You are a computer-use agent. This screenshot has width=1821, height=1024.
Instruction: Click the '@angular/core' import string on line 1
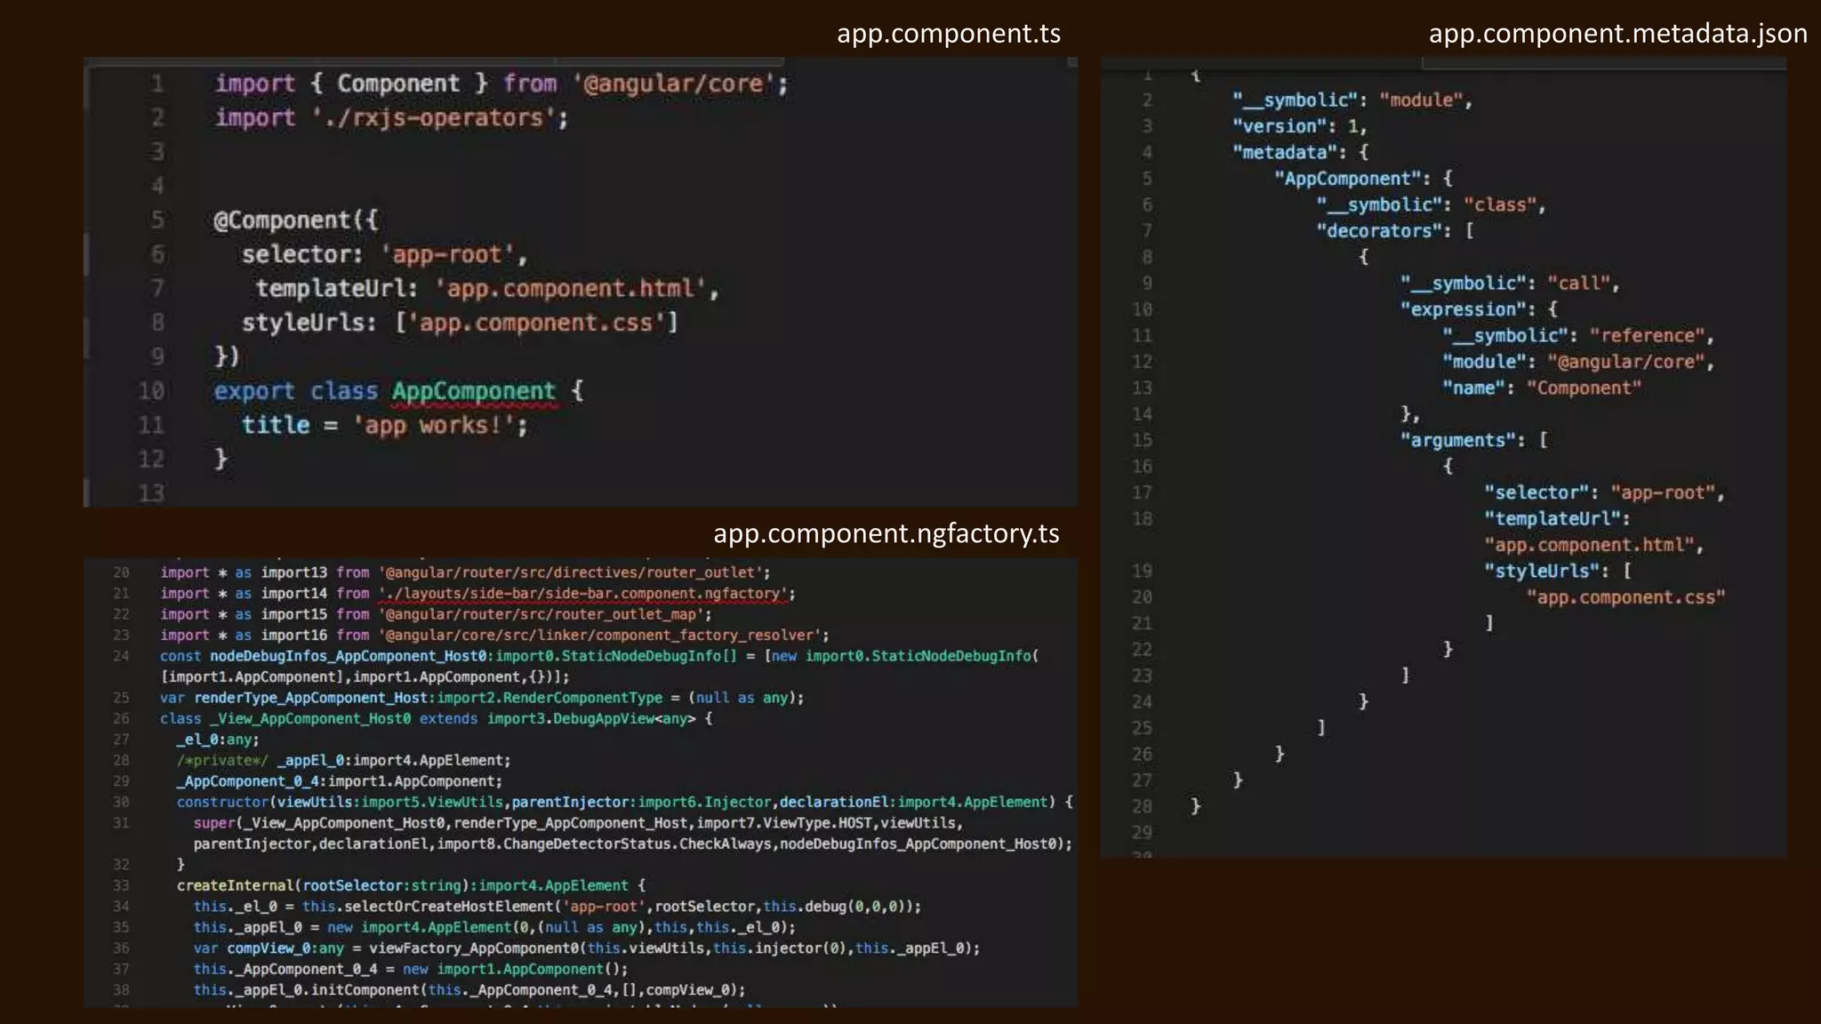point(675,84)
